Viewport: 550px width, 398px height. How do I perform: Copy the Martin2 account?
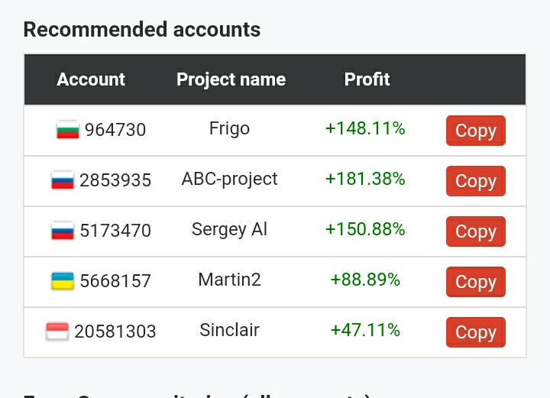tap(476, 282)
